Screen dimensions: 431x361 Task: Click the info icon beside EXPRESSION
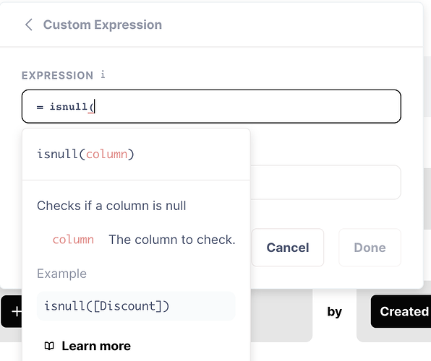click(x=103, y=74)
